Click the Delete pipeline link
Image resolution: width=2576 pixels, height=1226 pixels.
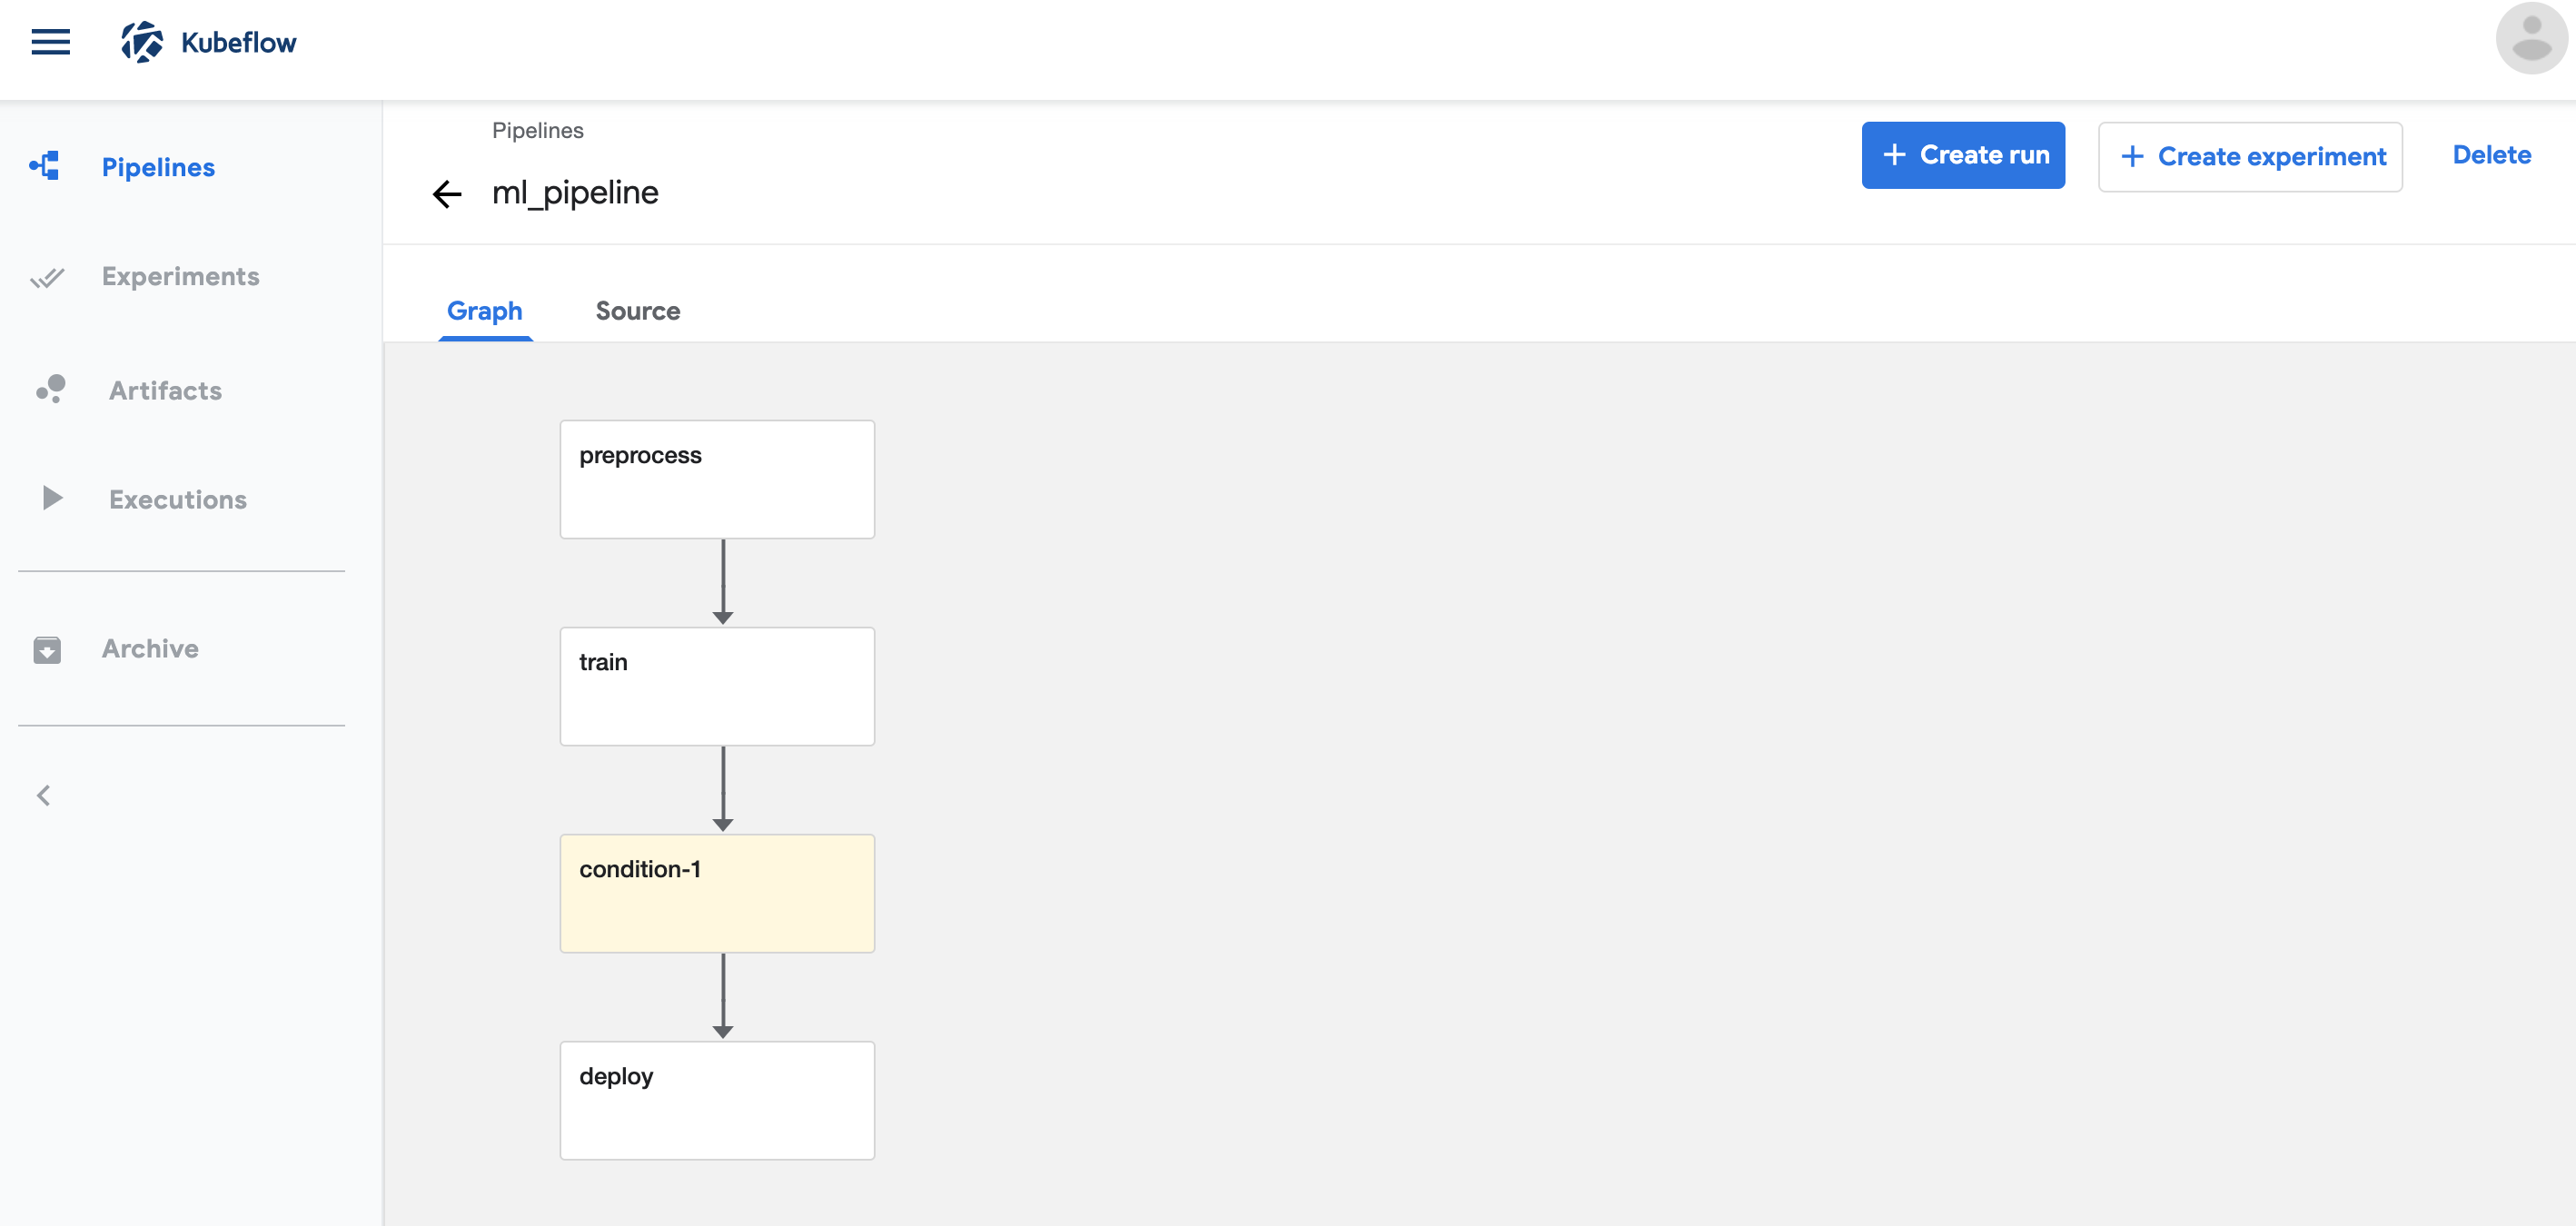tap(2492, 154)
